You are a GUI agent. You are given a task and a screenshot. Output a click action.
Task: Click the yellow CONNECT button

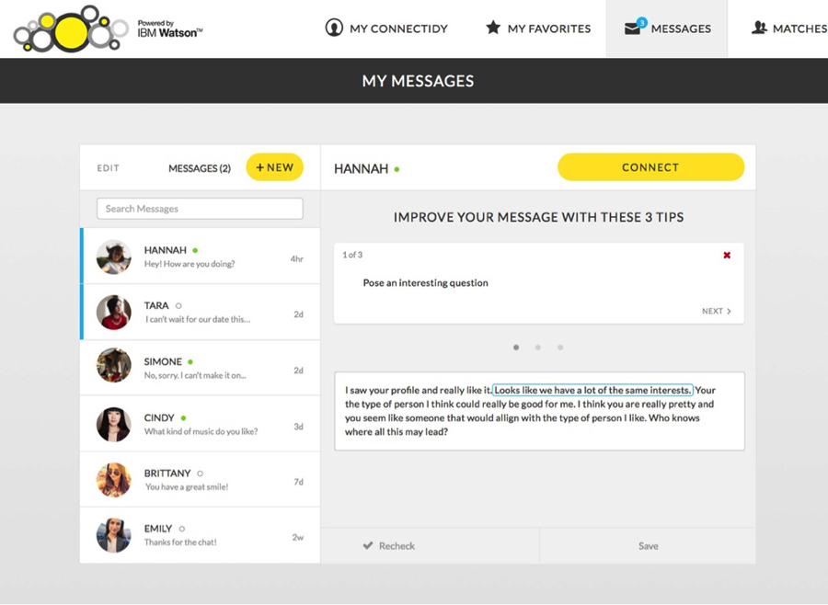click(650, 167)
